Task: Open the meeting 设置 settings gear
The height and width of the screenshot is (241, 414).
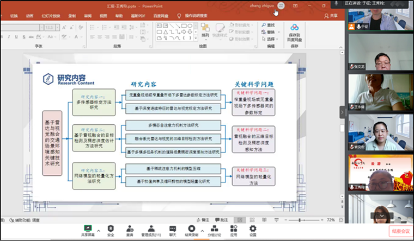Action: (x=253, y=229)
